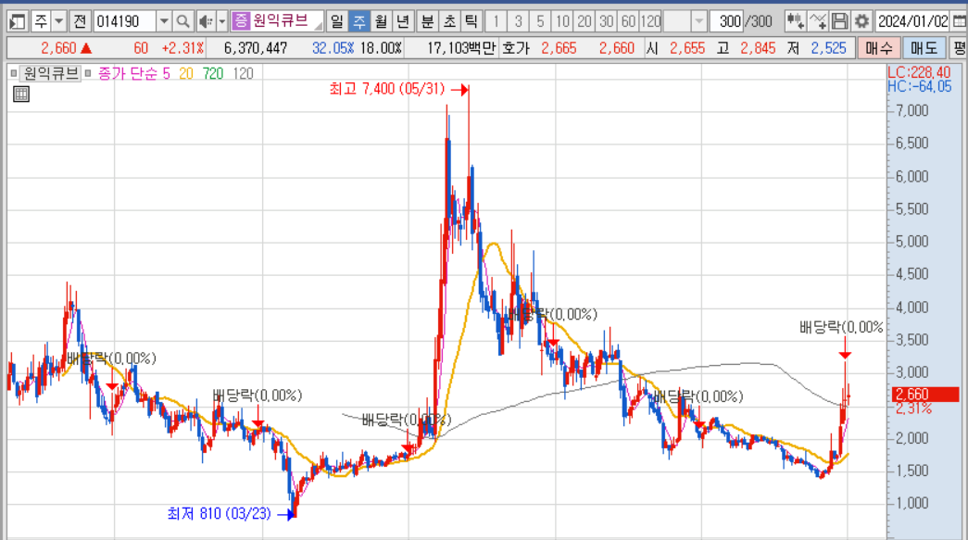Viewport: 968px width, 540px height.
Task: Select interval 20 button
Action: click(x=584, y=21)
